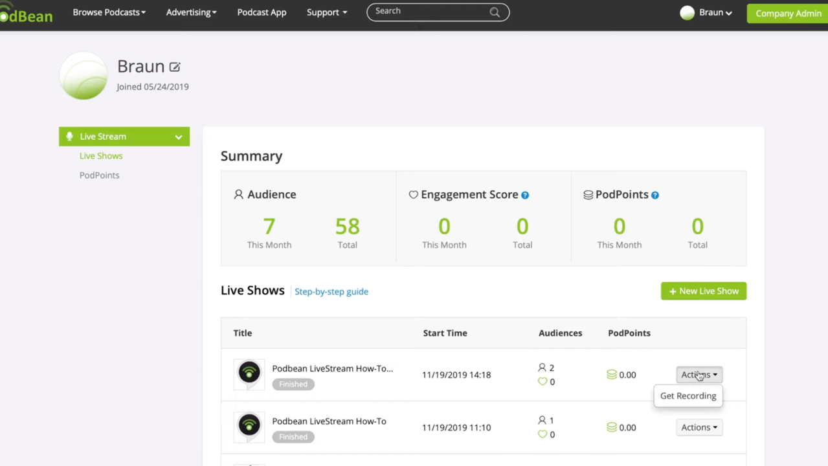Expand the Browse Podcasts dropdown
This screenshot has height=466, width=828.
109,12
